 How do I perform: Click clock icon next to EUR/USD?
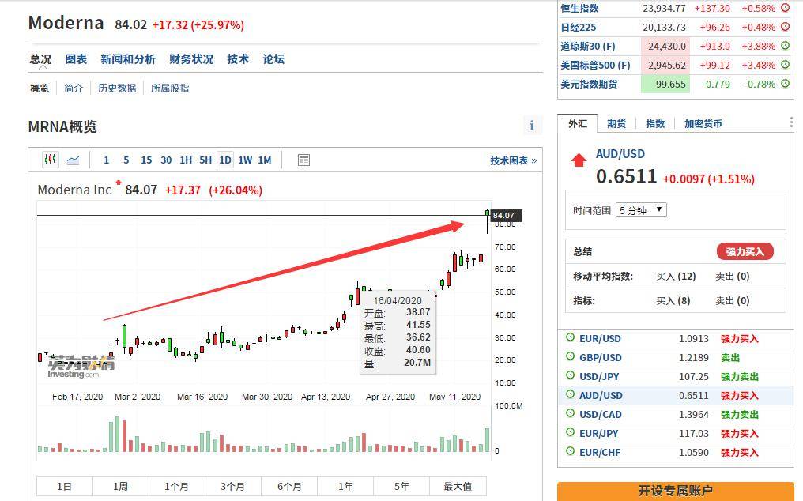pos(570,337)
